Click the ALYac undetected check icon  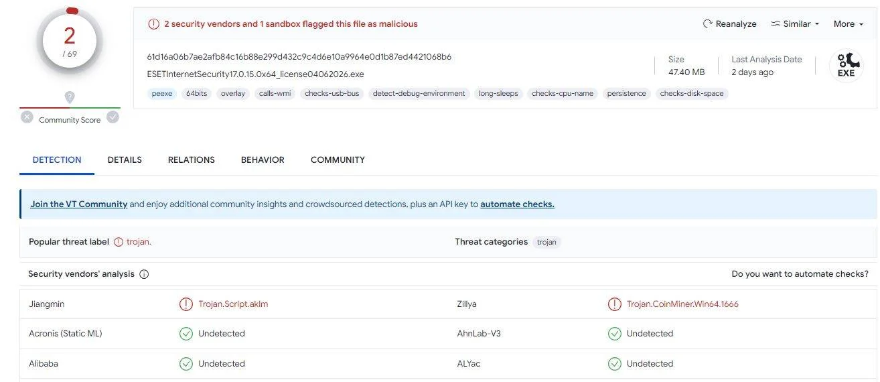coord(614,364)
